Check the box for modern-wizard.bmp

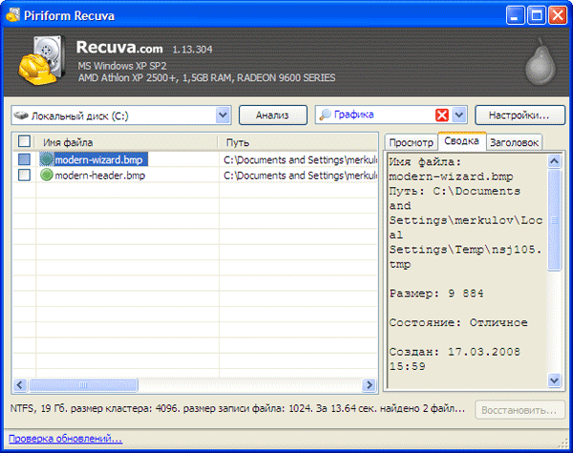(24, 159)
